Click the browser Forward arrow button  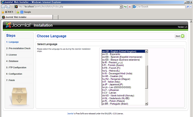coord(8,7)
